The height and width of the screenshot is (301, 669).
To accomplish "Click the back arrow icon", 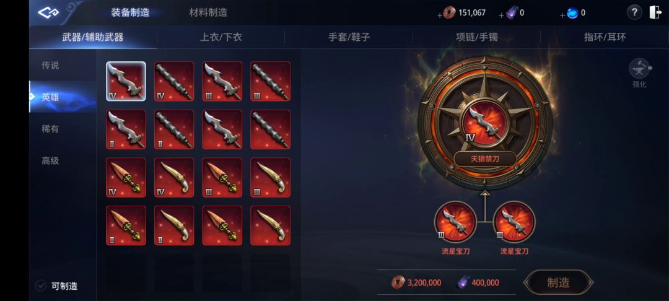I will [48, 12].
